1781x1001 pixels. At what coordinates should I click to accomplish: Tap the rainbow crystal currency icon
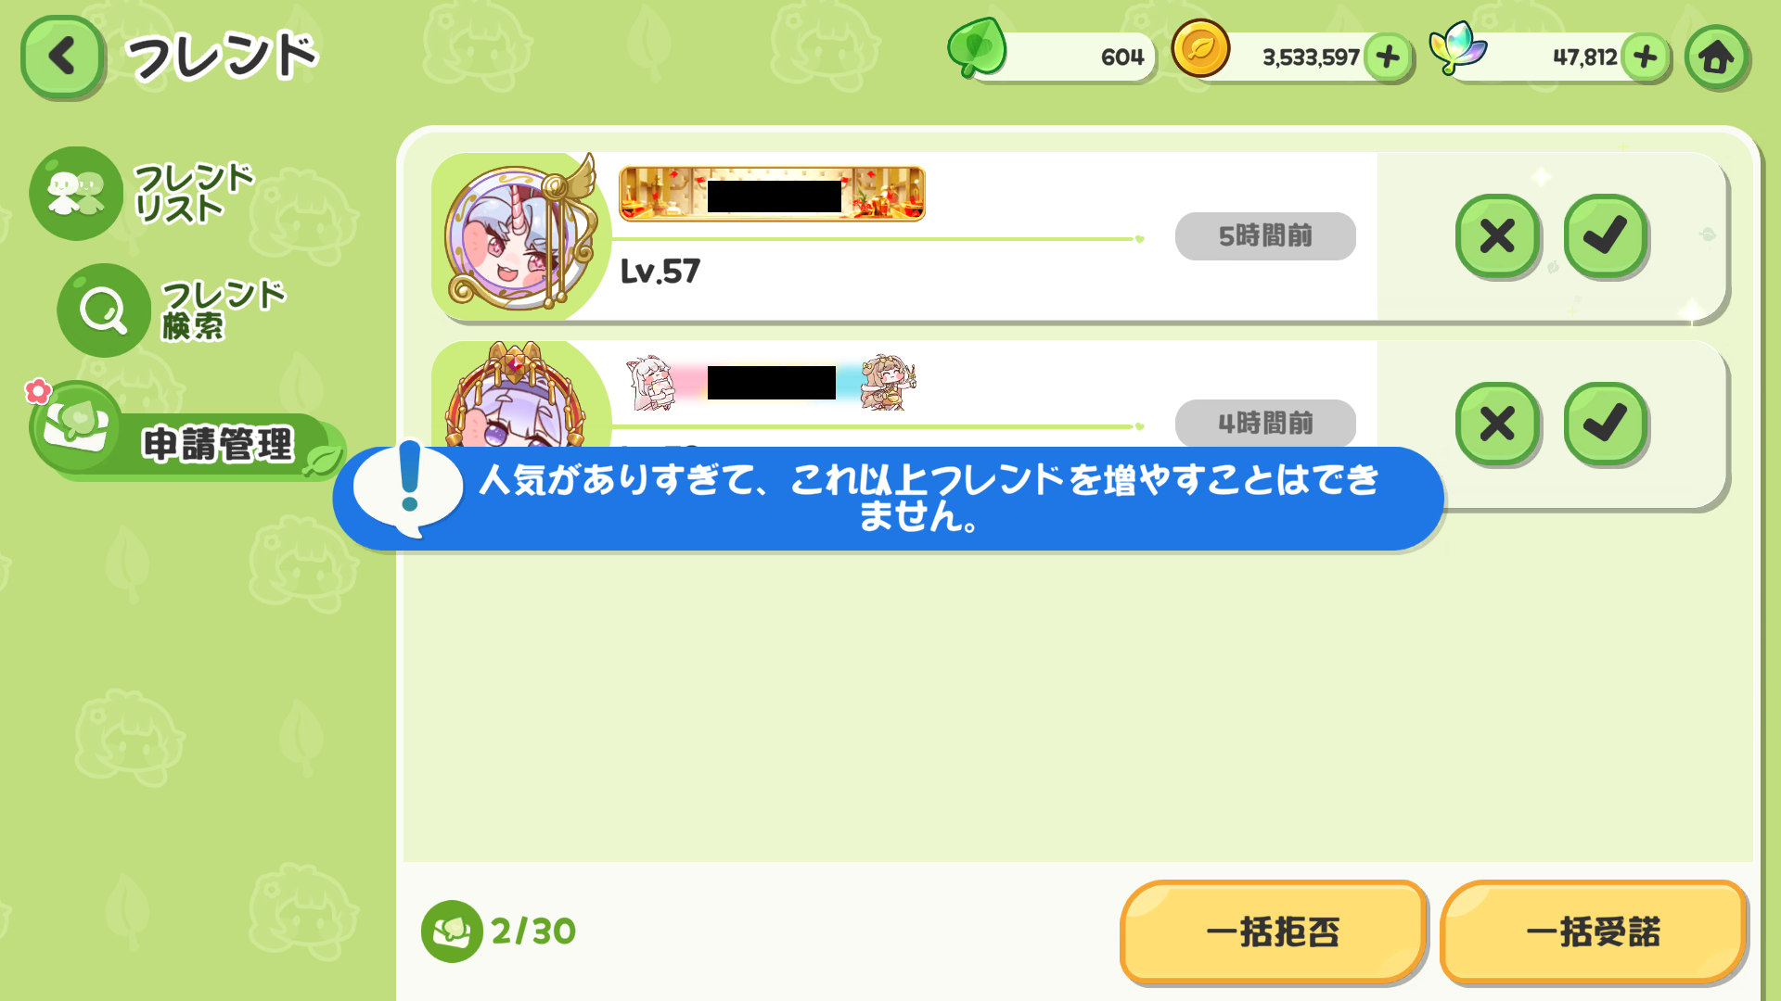tap(1457, 48)
